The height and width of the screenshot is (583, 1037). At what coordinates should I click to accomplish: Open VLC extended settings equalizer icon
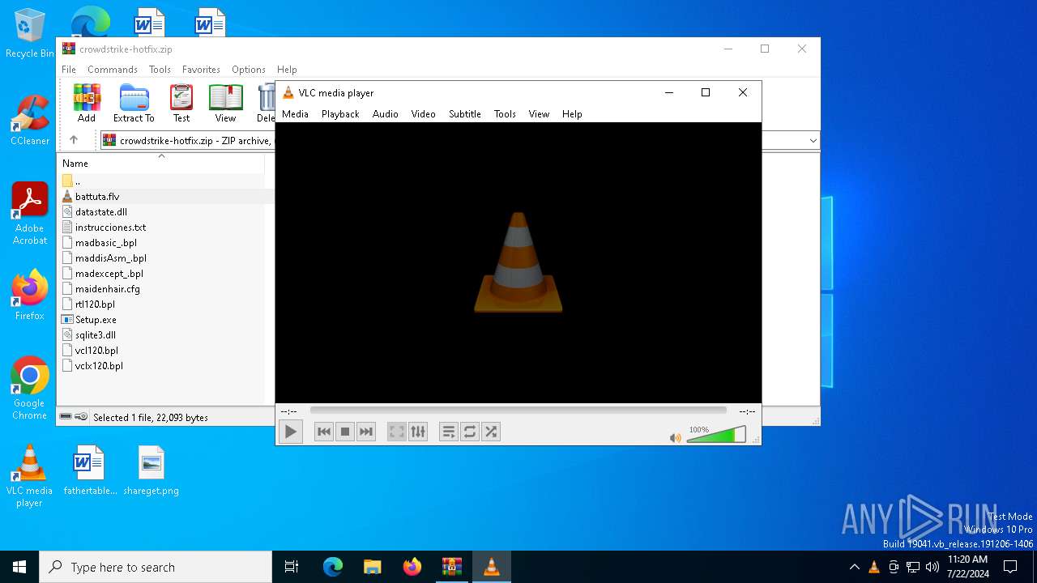pyautogui.click(x=418, y=432)
